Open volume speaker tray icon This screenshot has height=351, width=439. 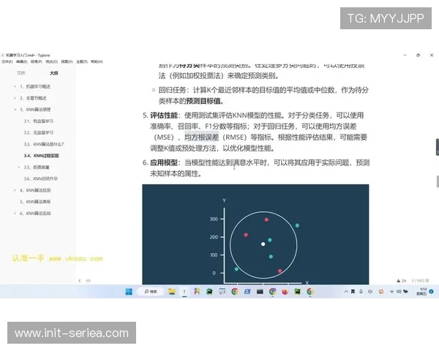point(399,292)
